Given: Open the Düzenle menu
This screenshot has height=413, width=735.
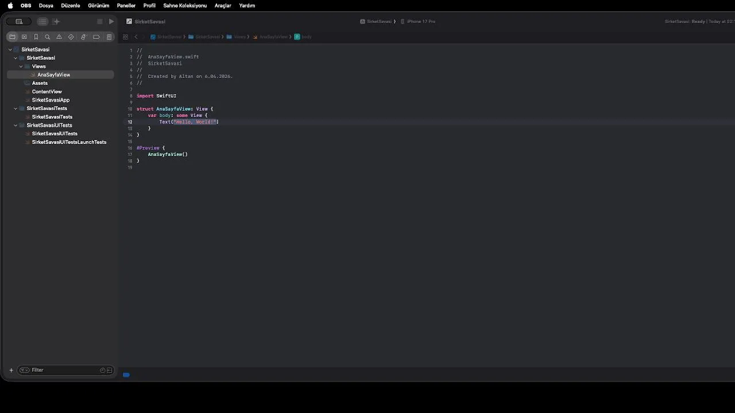Looking at the screenshot, I should click(x=71, y=6).
